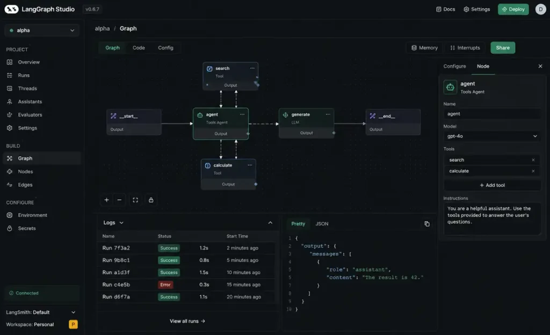The height and width of the screenshot is (335, 550).
Task: Open Threads in sidebar
Action: coord(27,88)
